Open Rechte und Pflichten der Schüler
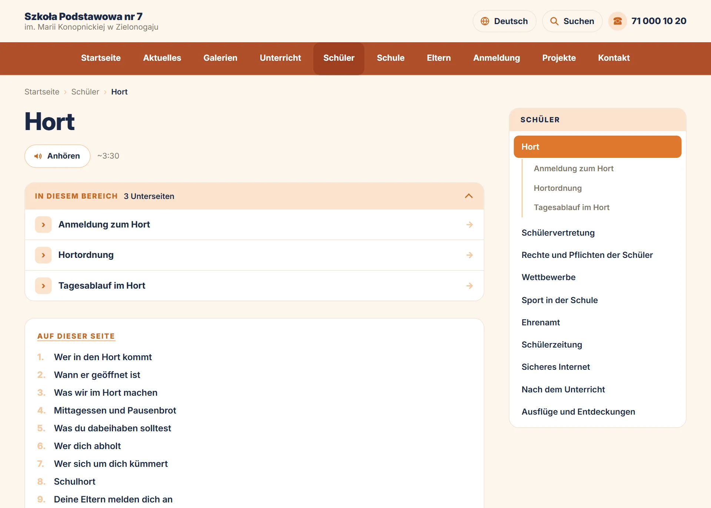711x508 pixels. [587, 255]
